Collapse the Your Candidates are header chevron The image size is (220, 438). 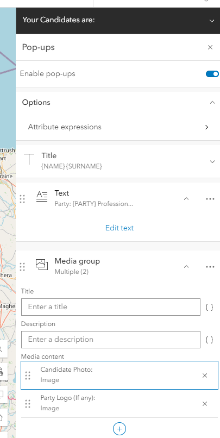point(212,21)
